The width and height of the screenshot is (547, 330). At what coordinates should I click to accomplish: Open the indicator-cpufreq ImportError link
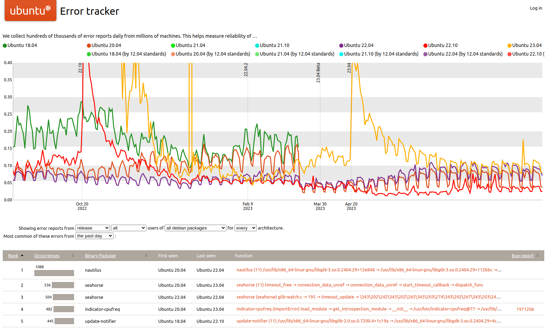[369, 309]
